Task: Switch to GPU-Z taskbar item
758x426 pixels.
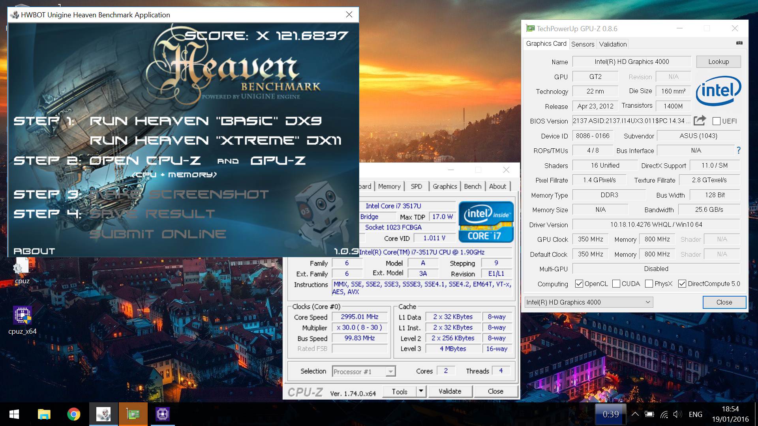Action: [x=133, y=414]
